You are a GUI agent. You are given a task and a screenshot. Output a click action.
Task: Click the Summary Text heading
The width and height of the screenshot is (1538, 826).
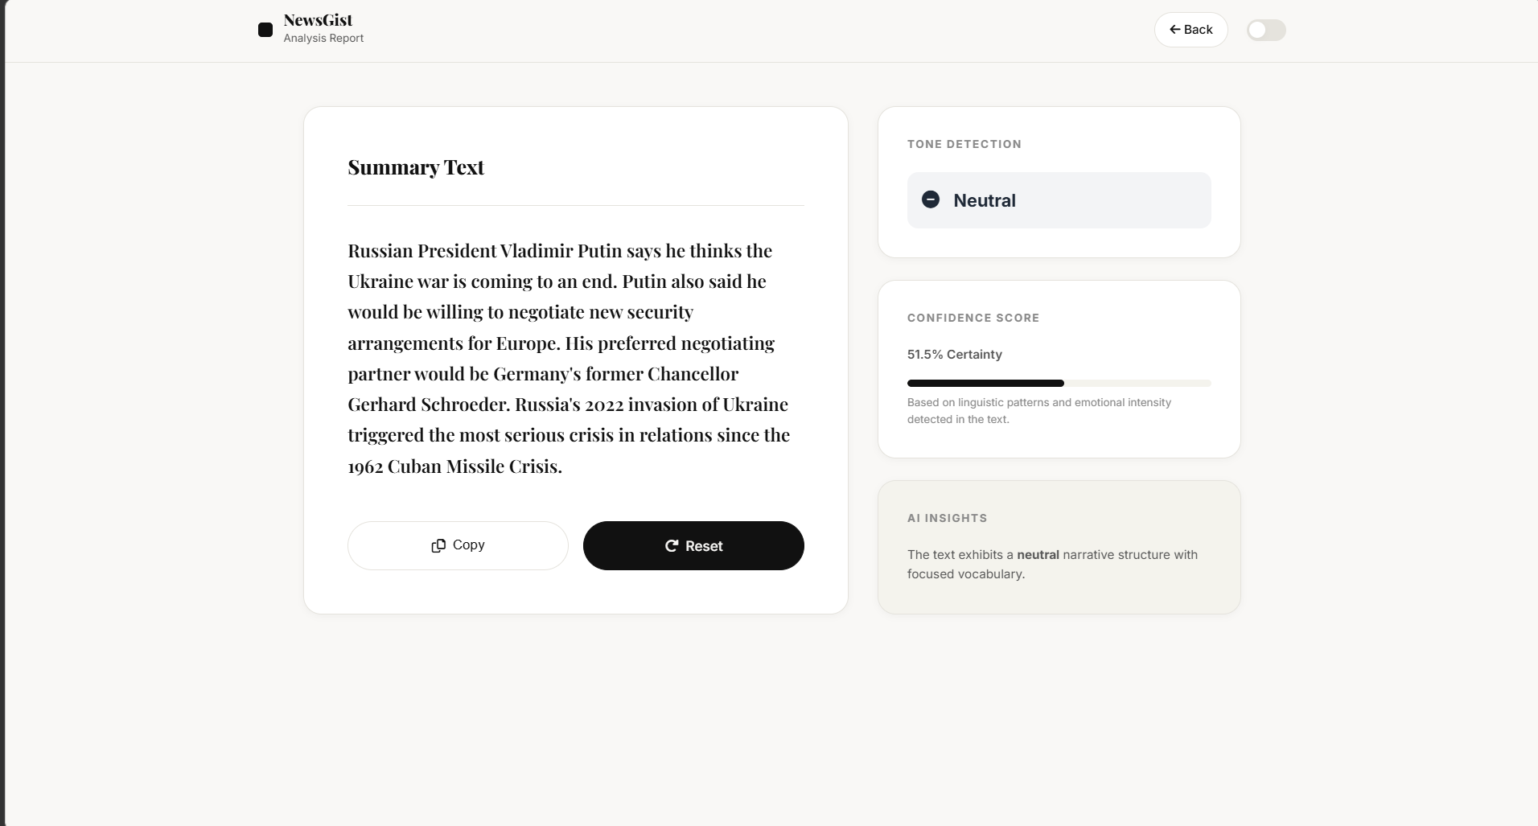[416, 167]
